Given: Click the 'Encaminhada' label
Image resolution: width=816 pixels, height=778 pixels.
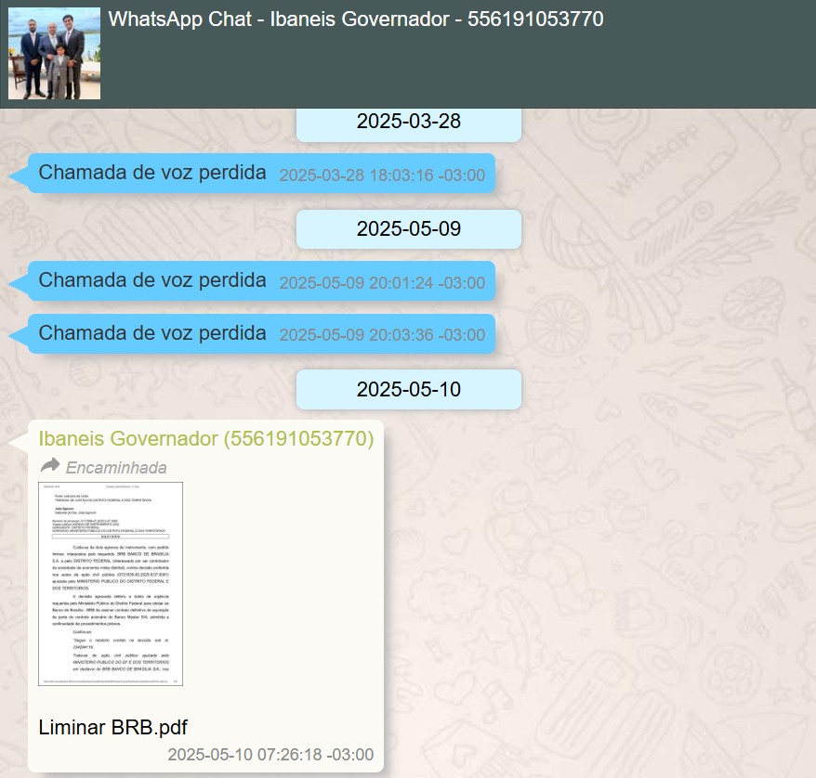Looking at the screenshot, I should click(x=116, y=468).
